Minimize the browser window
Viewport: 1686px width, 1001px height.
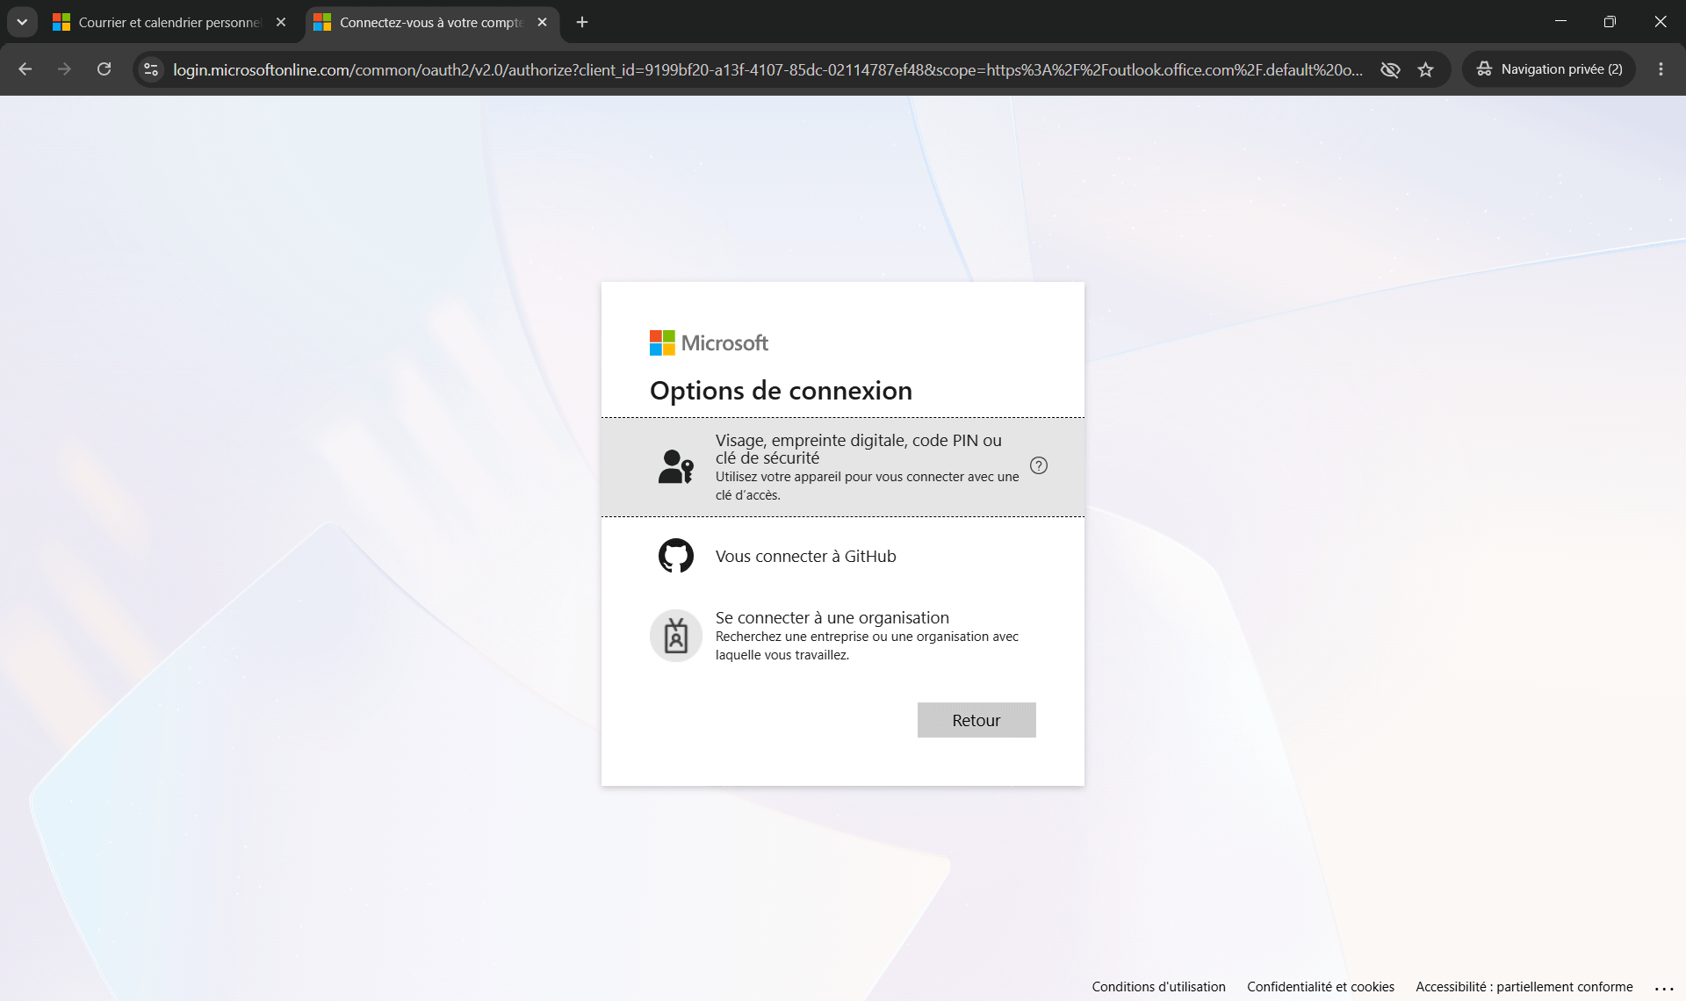(x=1560, y=22)
